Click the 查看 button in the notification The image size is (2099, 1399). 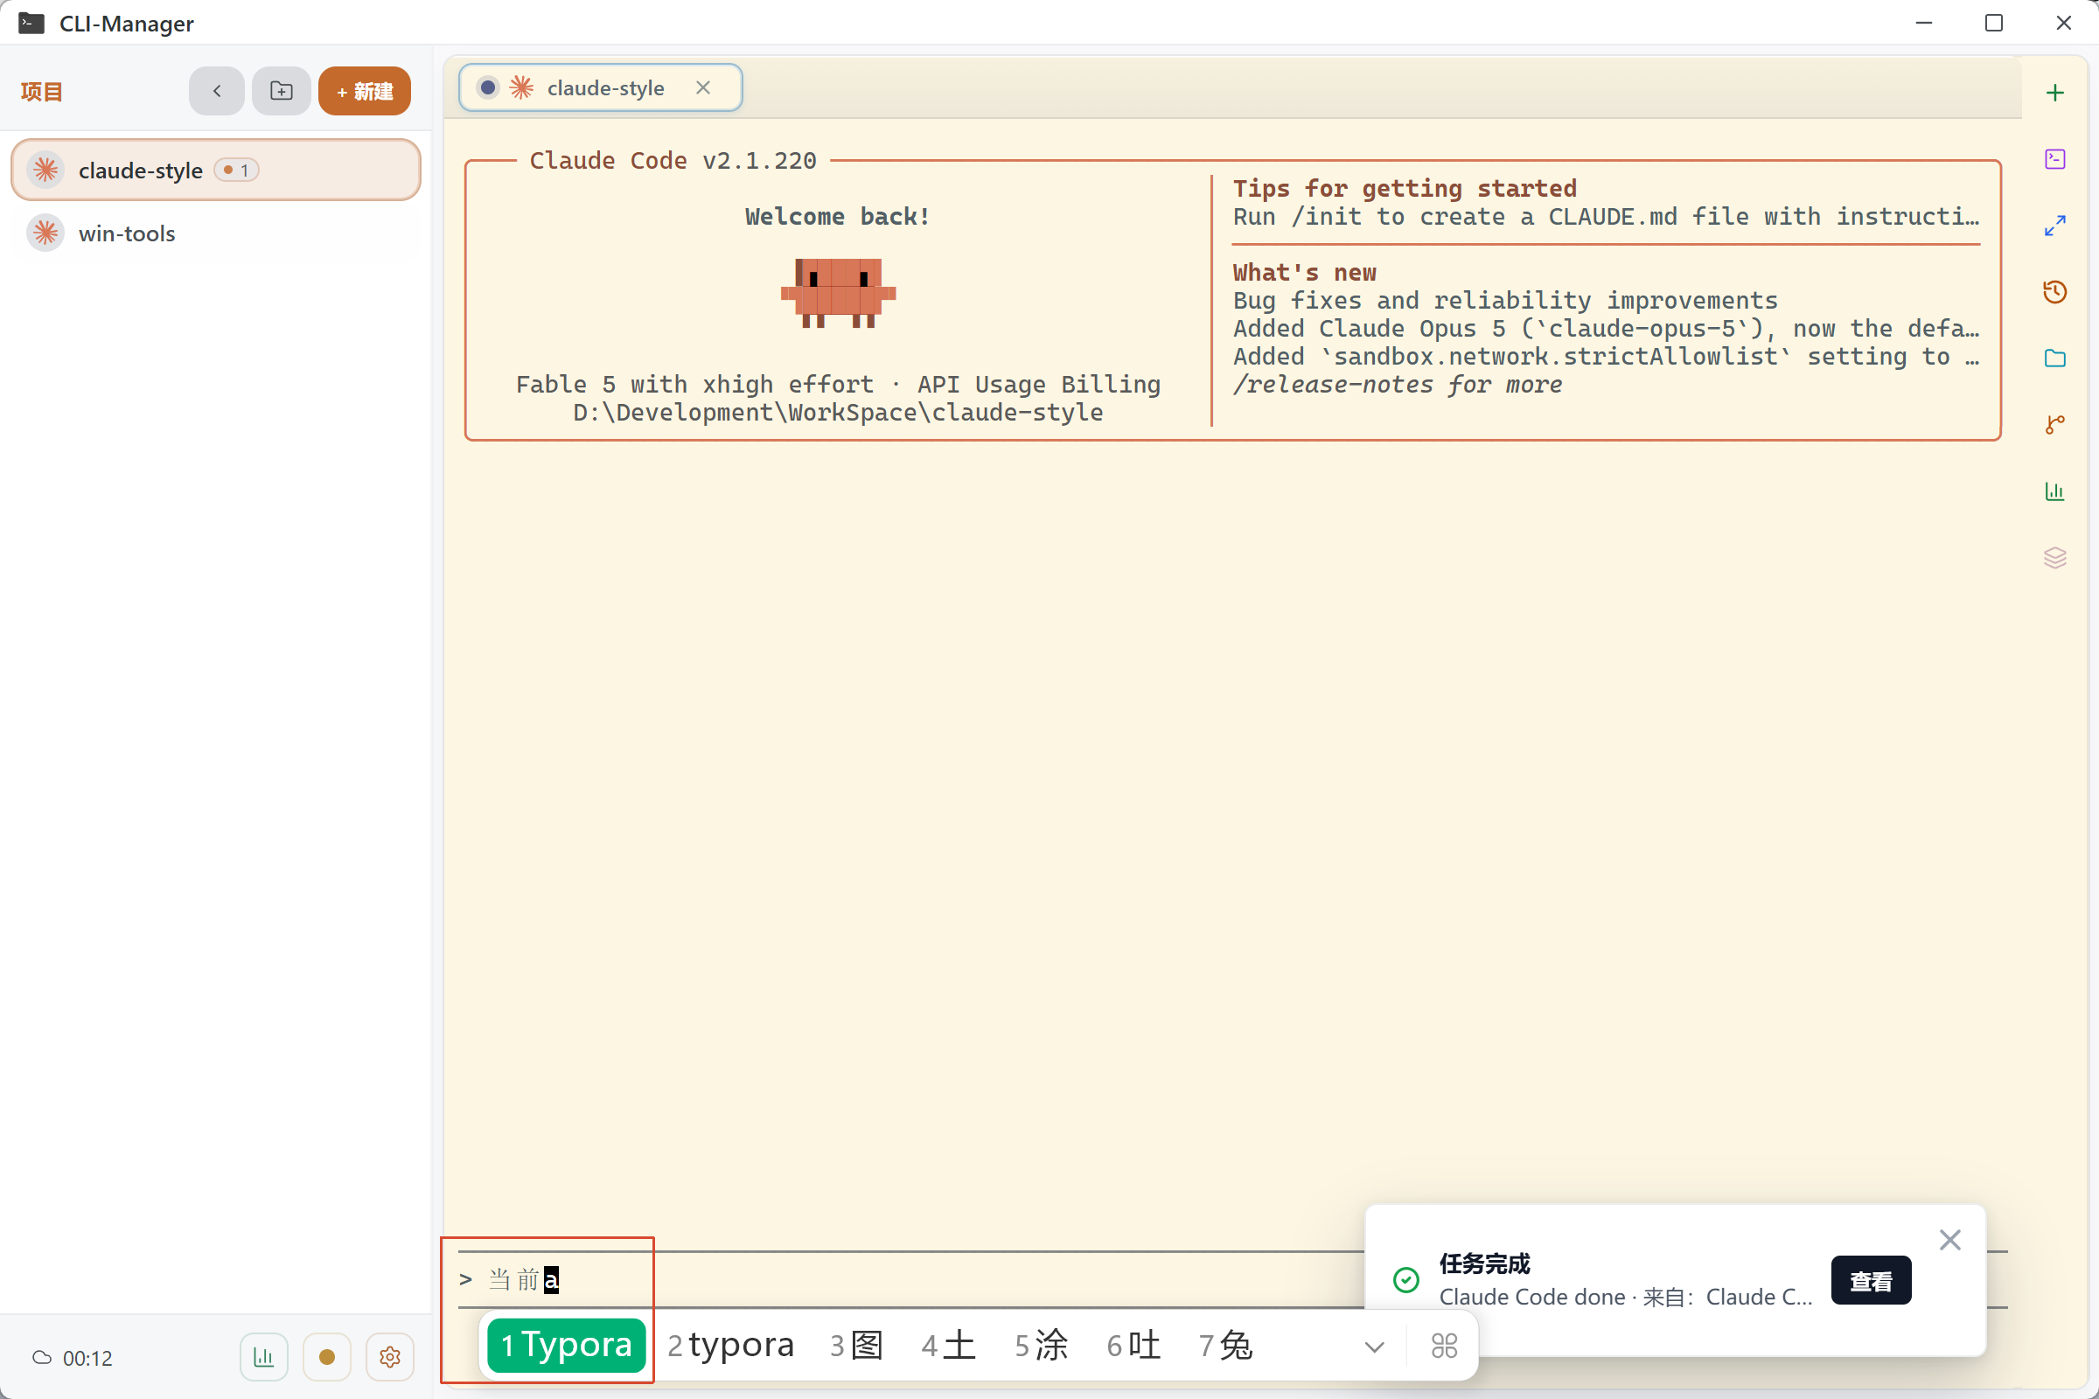tap(1871, 1280)
